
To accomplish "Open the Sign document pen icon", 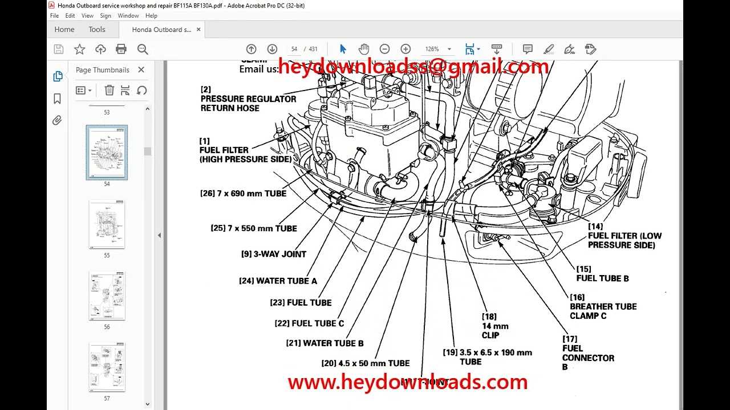I will [x=569, y=49].
